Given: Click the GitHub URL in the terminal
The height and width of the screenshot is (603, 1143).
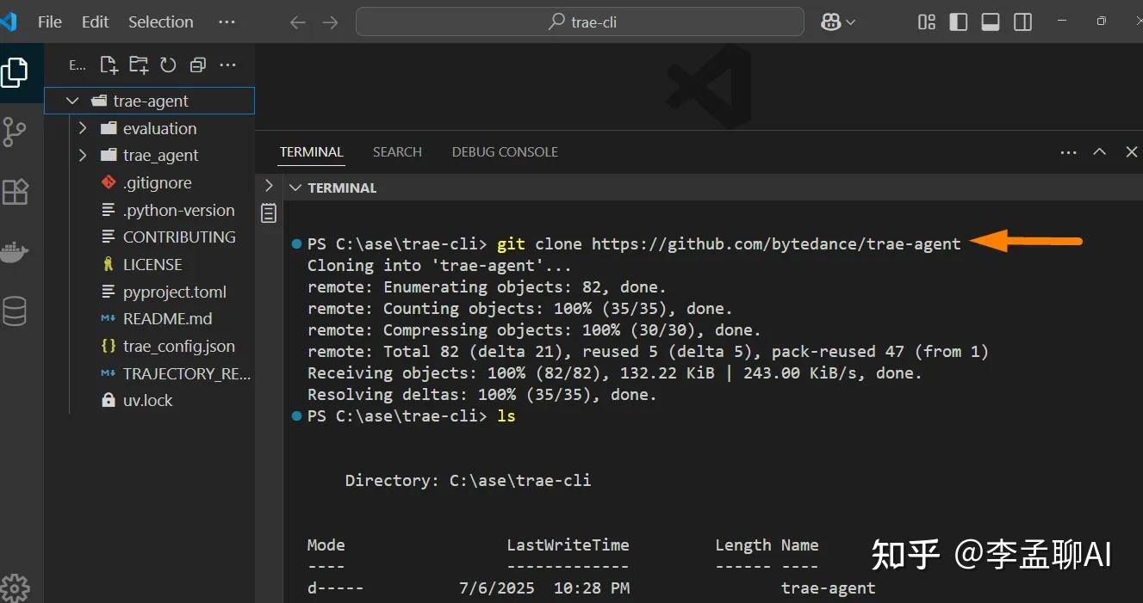Looking at the screenshot, I should pos(776,243).
